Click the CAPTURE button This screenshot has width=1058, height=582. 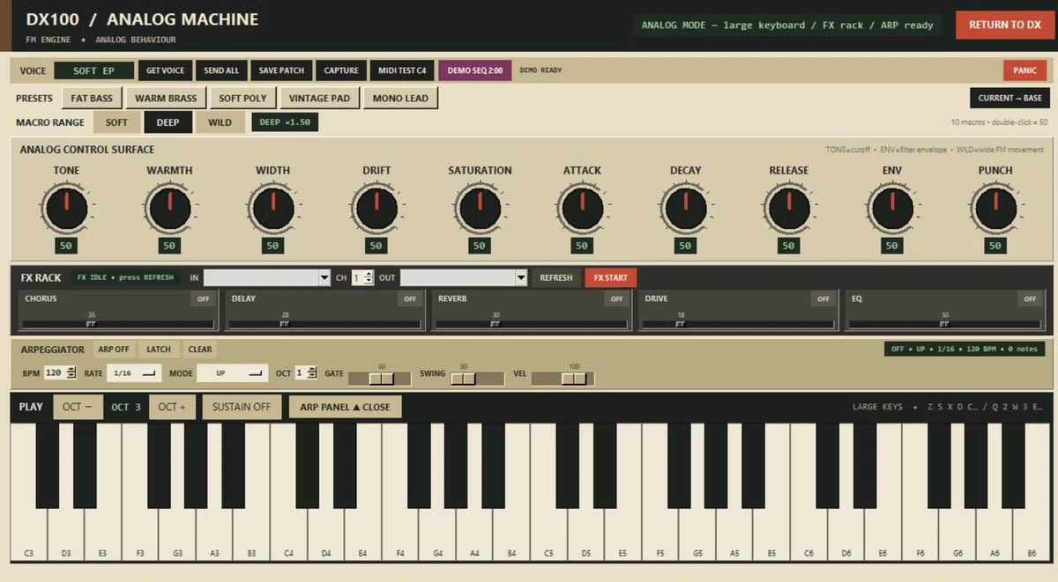coord(341,70)
